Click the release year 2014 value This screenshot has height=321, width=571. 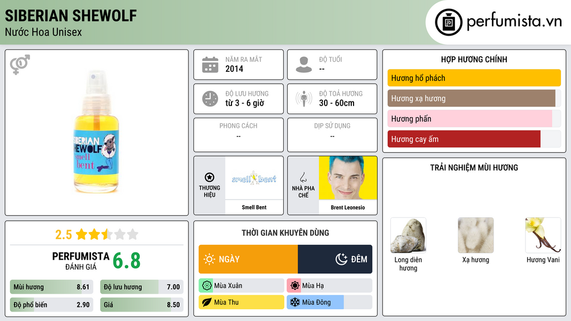coord(234,69)
